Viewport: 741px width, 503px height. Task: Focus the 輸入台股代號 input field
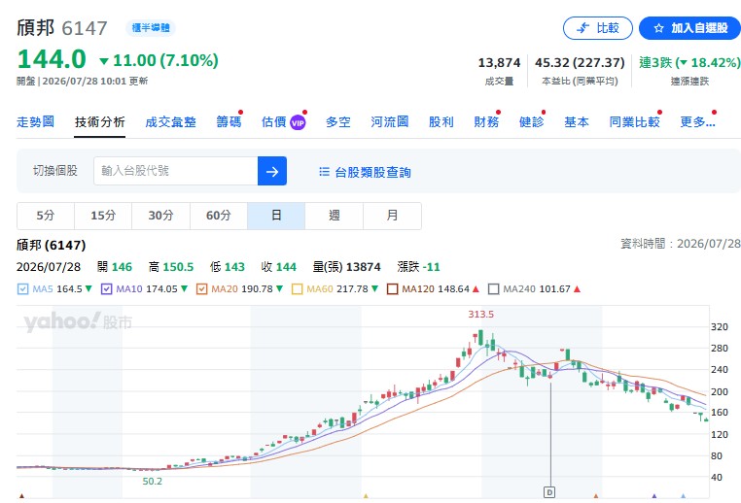tap(176, 171)
